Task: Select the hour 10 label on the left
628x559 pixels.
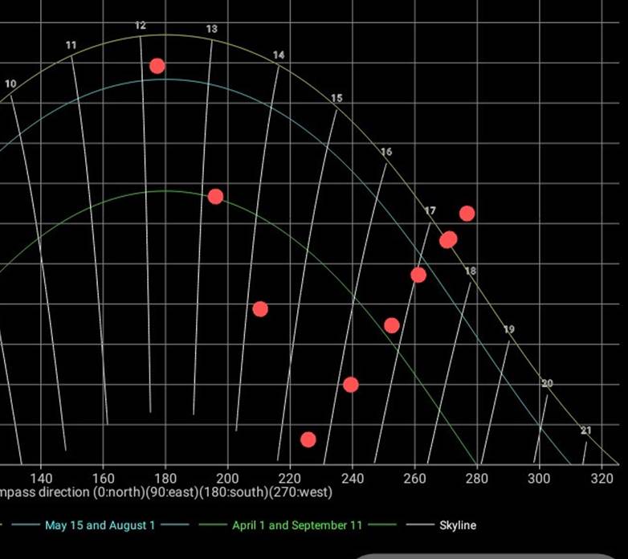Action: (x=10, y=84)
